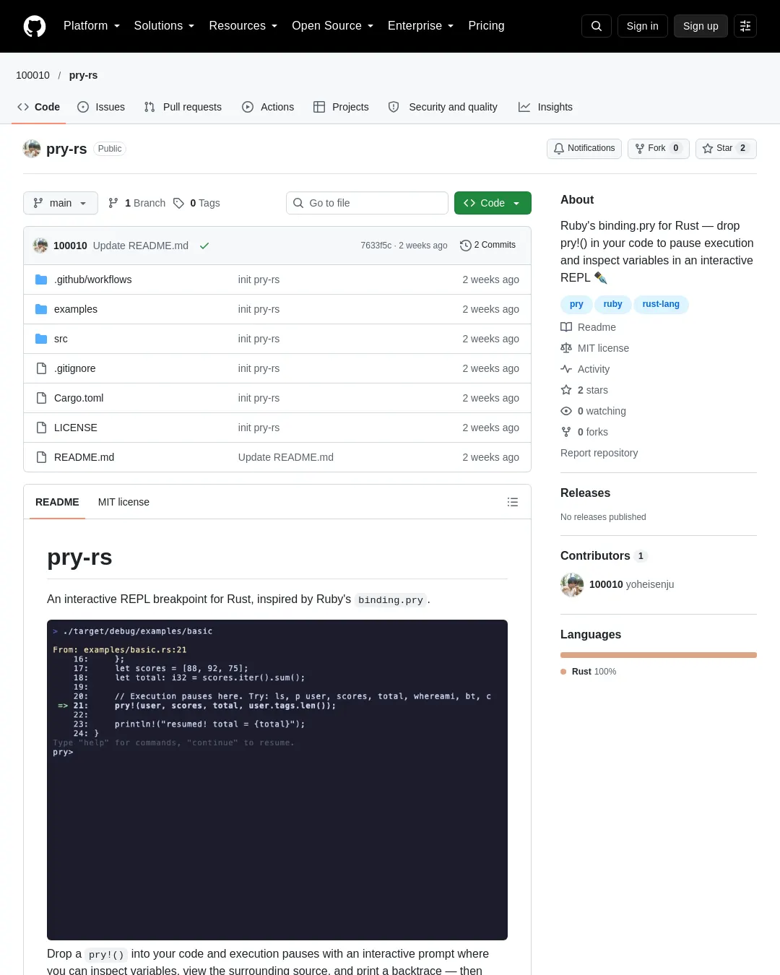
Task: Expand the Platform menu
Action: (x=92, y=26)
